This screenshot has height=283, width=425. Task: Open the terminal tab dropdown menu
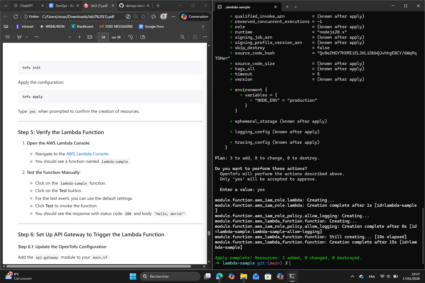coord(295,7)
